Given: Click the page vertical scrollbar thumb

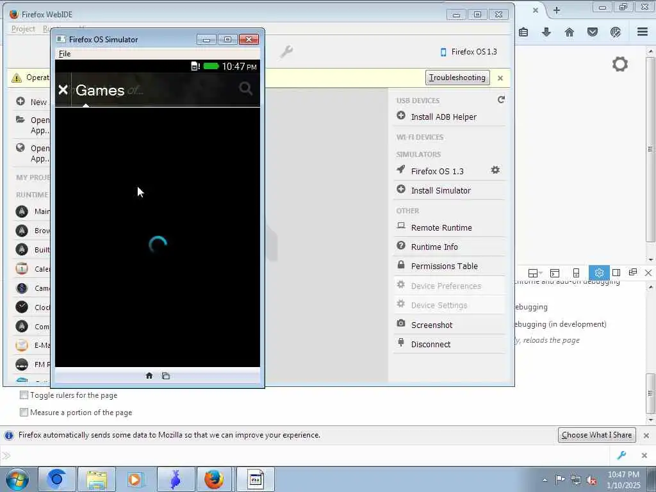Looking at the screenshot, I should (x=650, y=149).
